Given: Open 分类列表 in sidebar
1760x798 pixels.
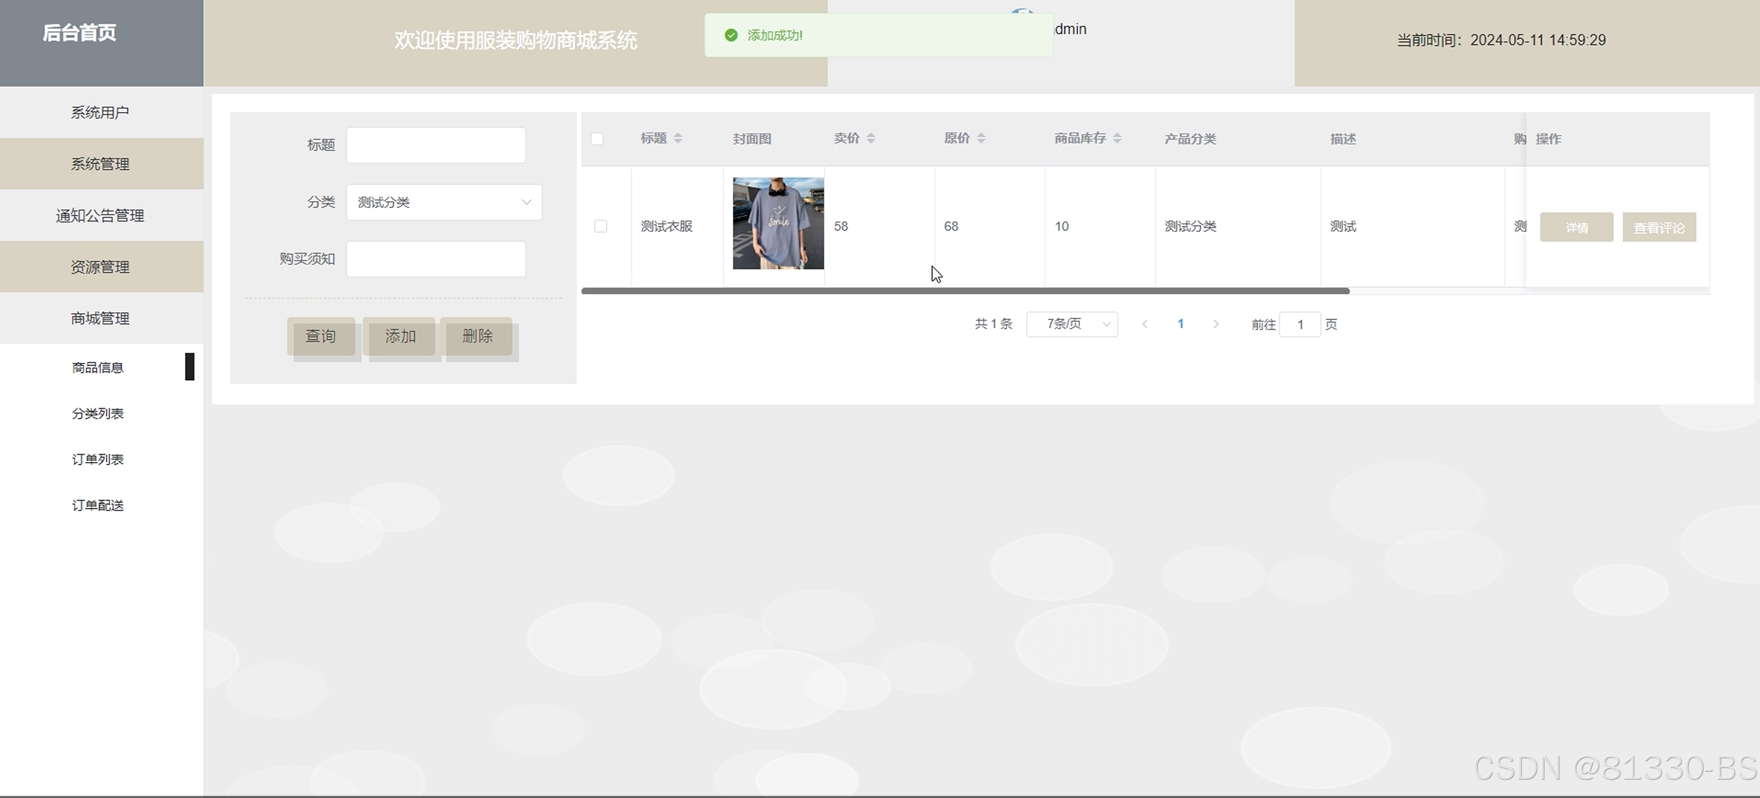Looking at the screenshot, I should pyautogui.click(x=98, y=413).
